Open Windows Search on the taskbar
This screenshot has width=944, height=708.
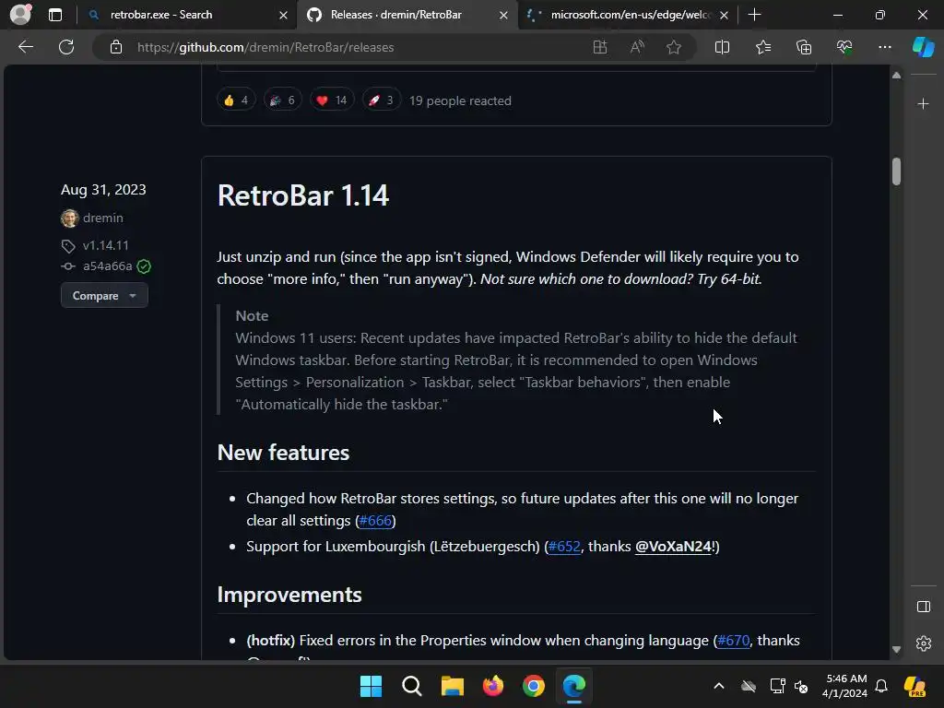coord(412,686)
